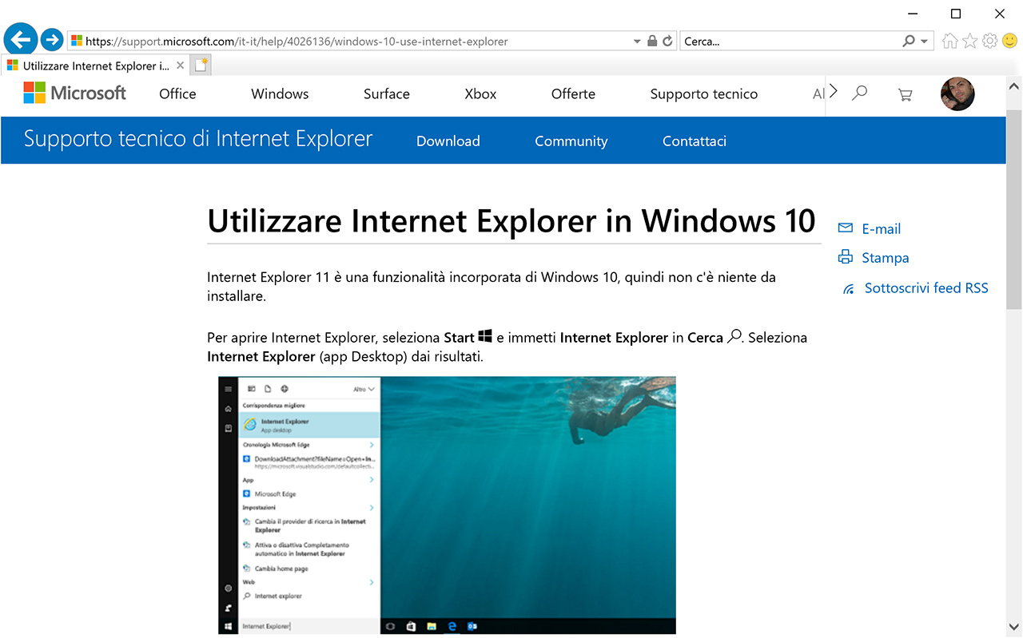Maximize the browser window
The height and width of the screenshot is (638, 1023).
click(956, 14)
